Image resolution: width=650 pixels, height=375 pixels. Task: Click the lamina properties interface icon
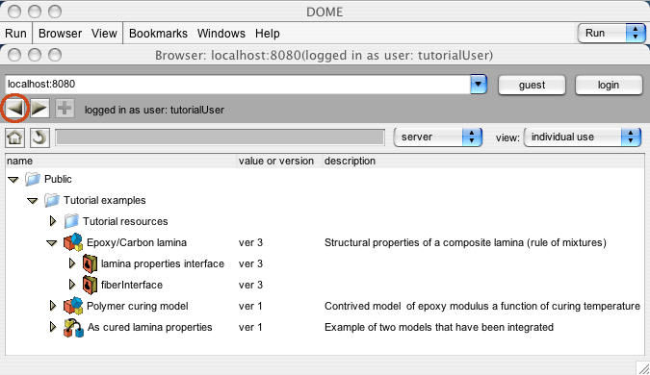pos(90,263)
